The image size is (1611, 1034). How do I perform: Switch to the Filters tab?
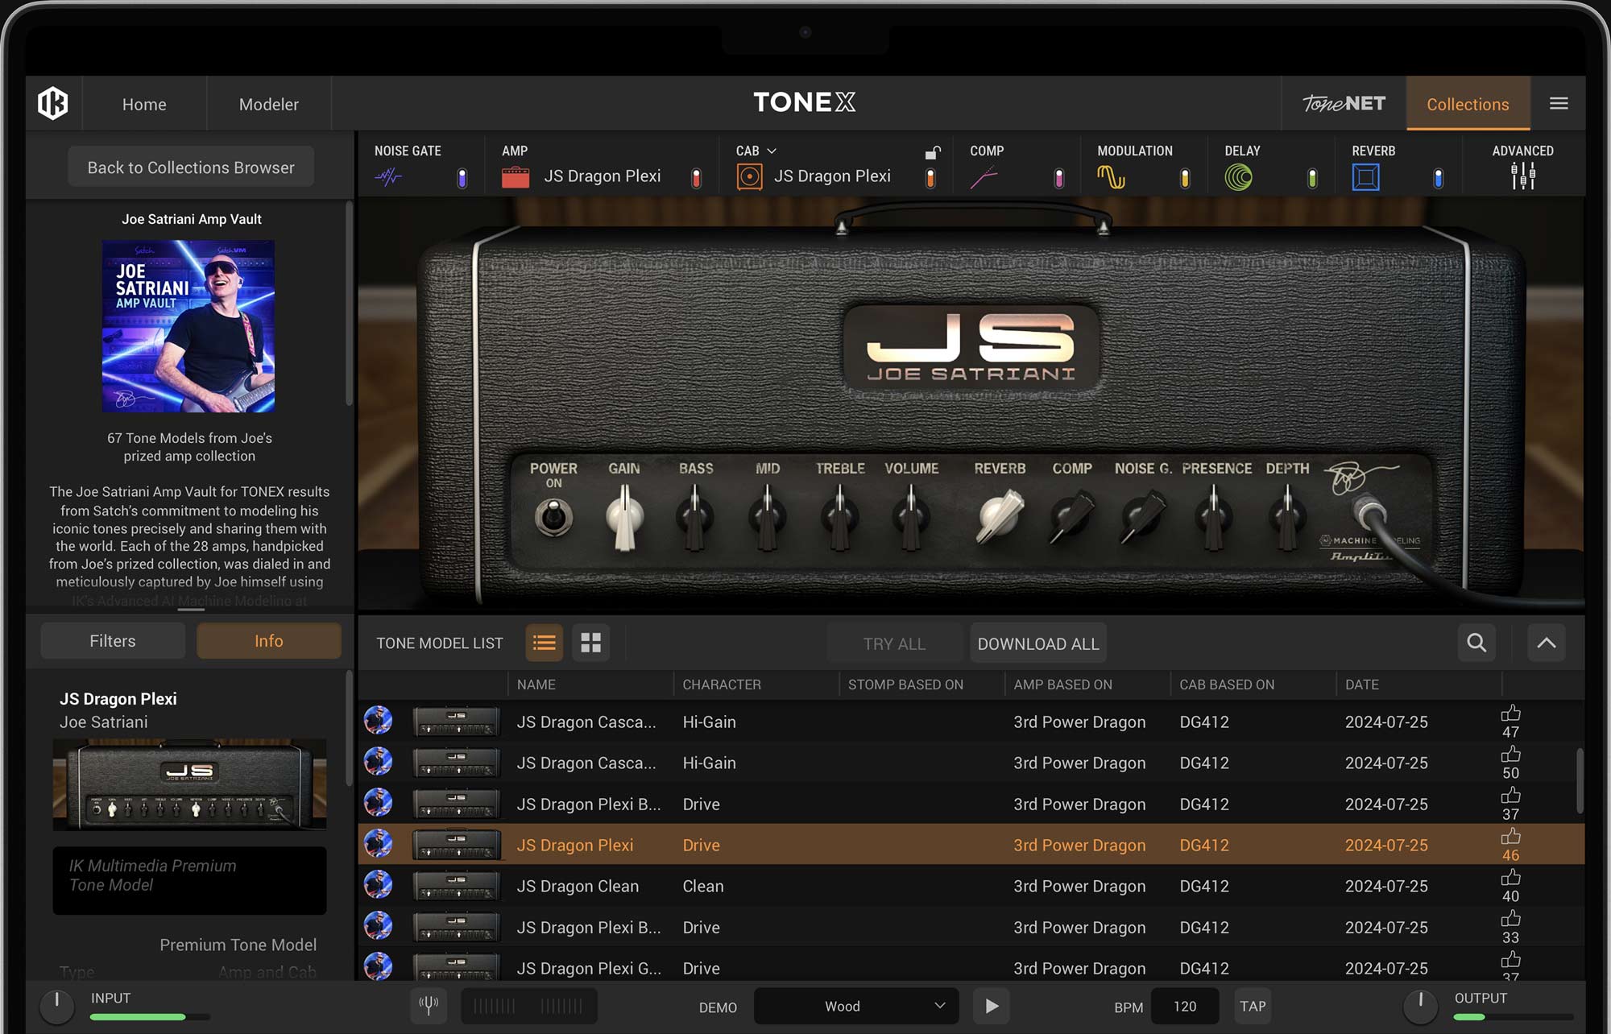pyautogui.click(x=112, y=640)
